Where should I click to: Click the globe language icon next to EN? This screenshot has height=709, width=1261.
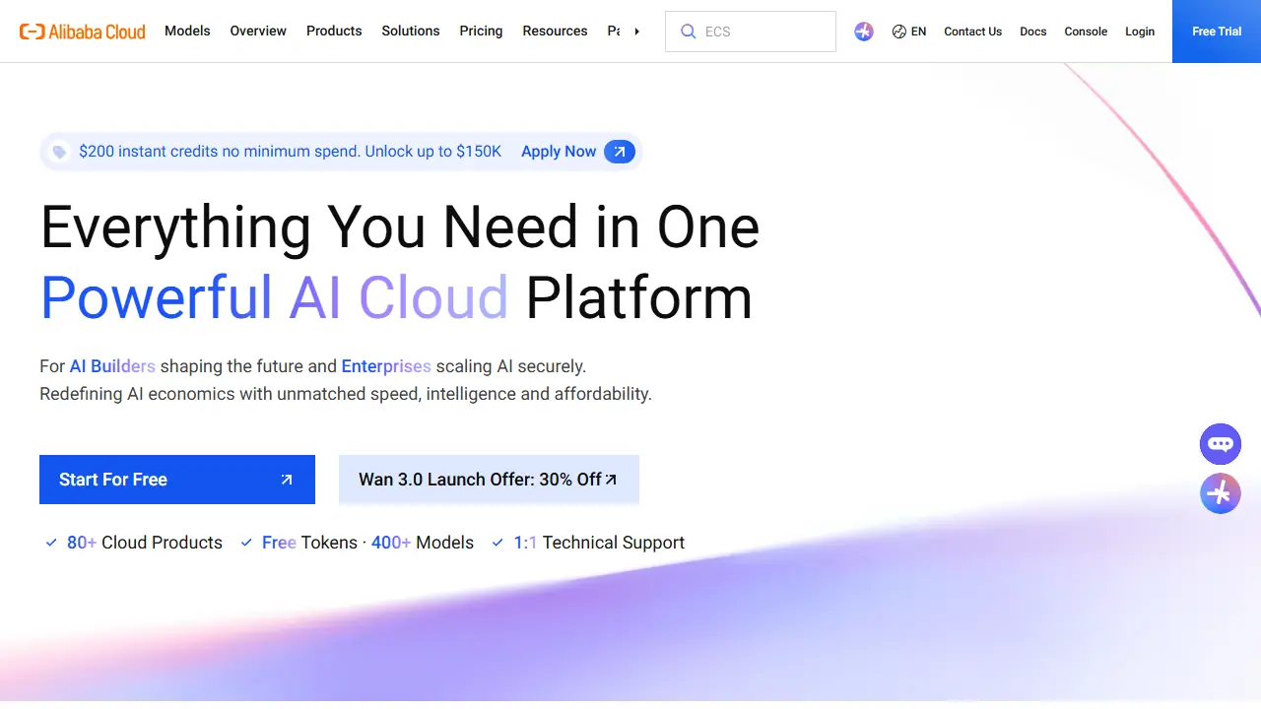[x=898, y=32]
